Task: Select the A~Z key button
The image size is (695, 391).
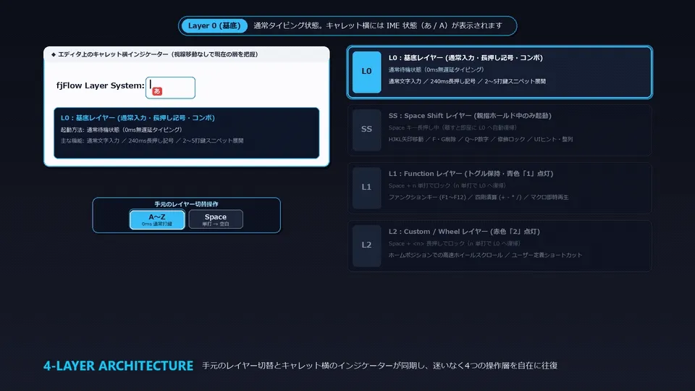Action: (157, 219)
